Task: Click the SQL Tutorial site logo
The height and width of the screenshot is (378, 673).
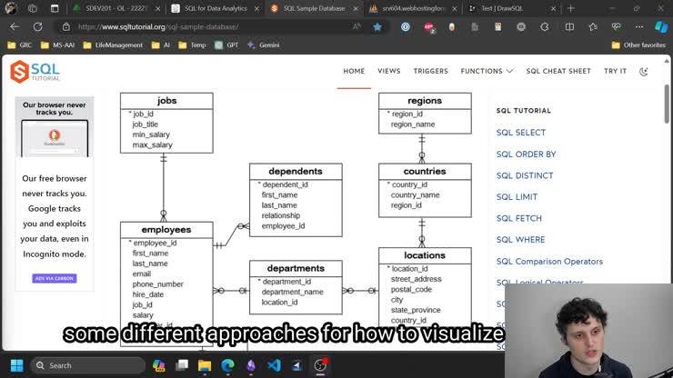Action: pos(35,72)
